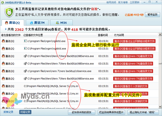This screenshot has height=116, width=162.
Task: Click 把监测结果保存成图片 button
Action: [111, 112]
